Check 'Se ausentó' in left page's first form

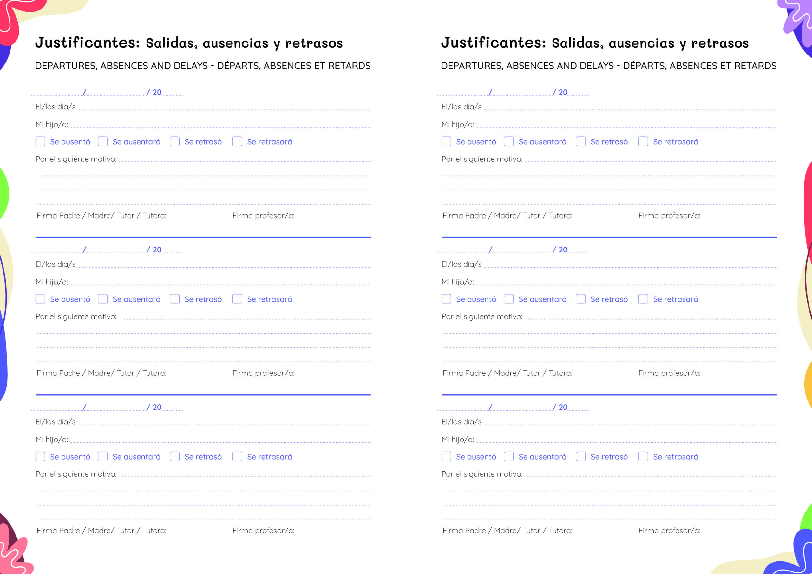point(40,141)
